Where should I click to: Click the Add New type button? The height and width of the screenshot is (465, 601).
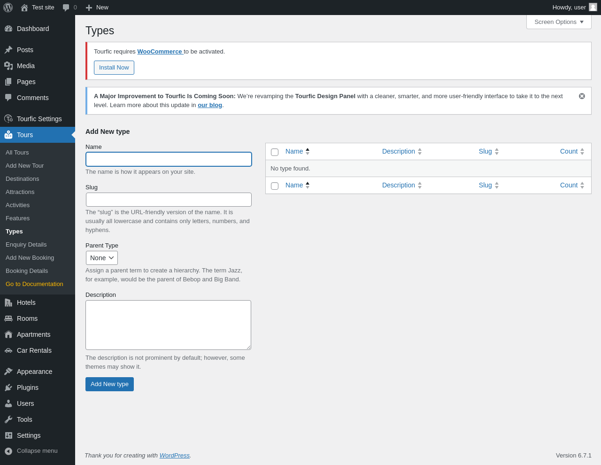pyautogui.click(x=109, y=384)
